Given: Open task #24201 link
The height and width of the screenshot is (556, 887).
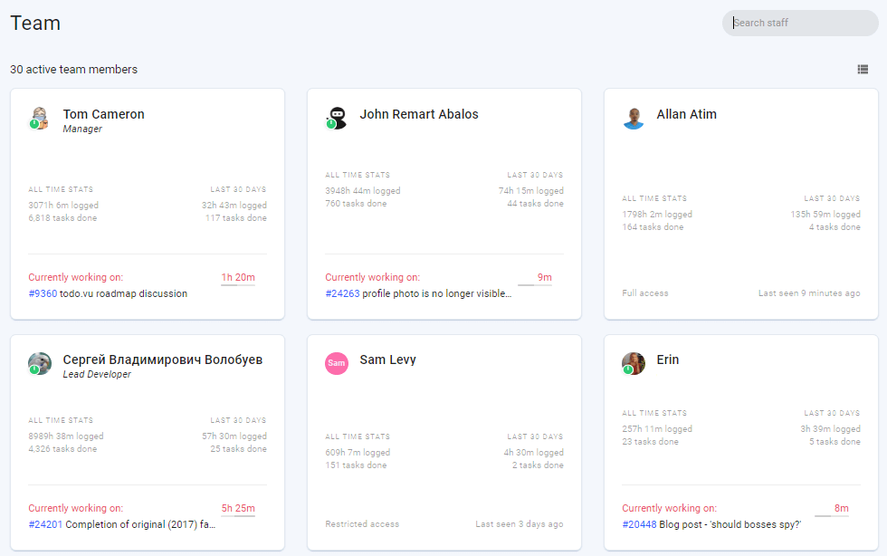Looking at the screenshot, I should coord(45,524).
